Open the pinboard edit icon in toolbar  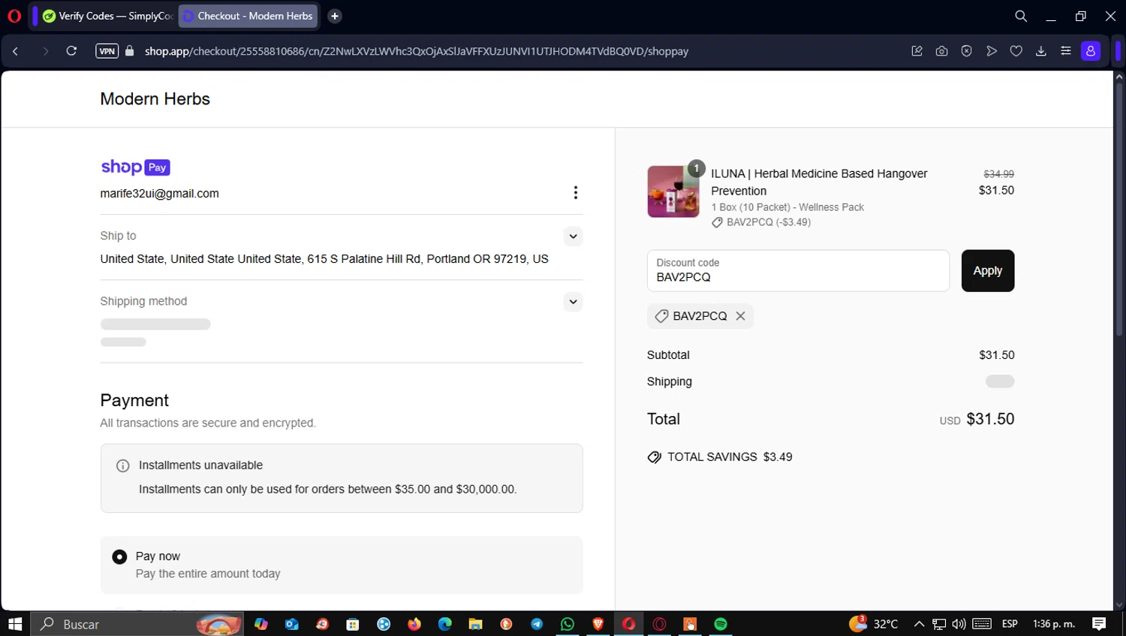[x=917, y=51]
